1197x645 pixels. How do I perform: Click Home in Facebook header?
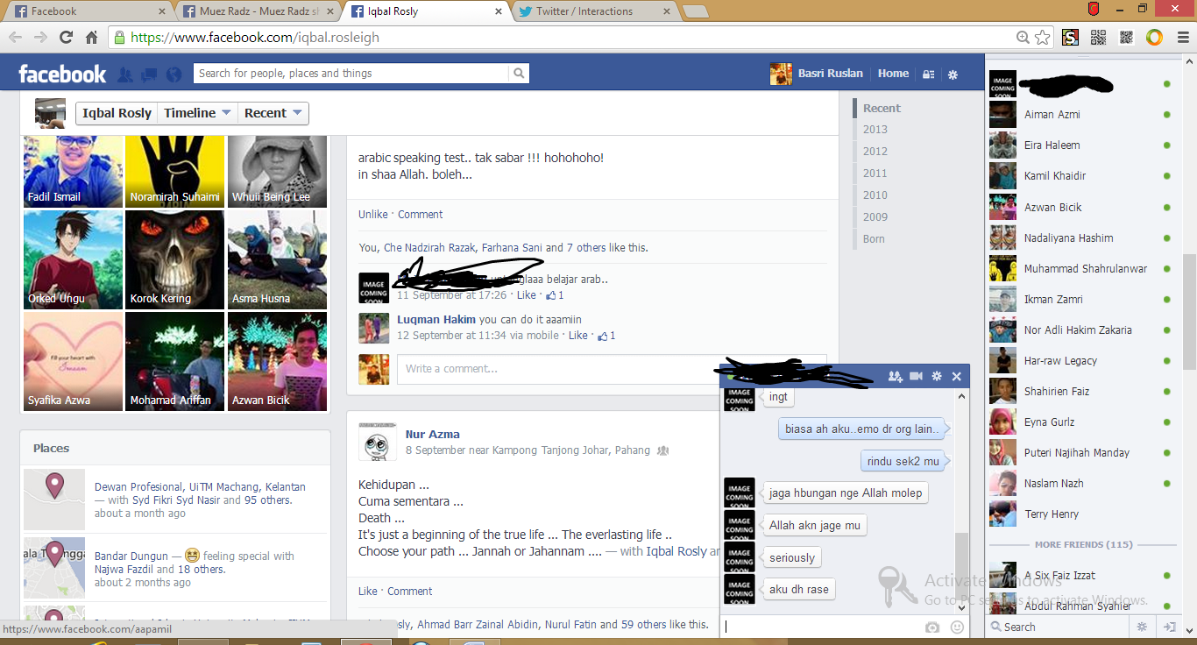[893, 74]
